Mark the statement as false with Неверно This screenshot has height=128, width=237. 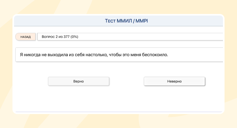coord(174,81)
